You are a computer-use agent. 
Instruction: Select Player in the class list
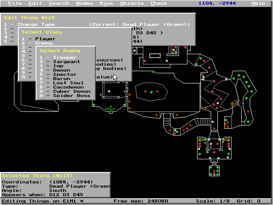coord(45,39)
